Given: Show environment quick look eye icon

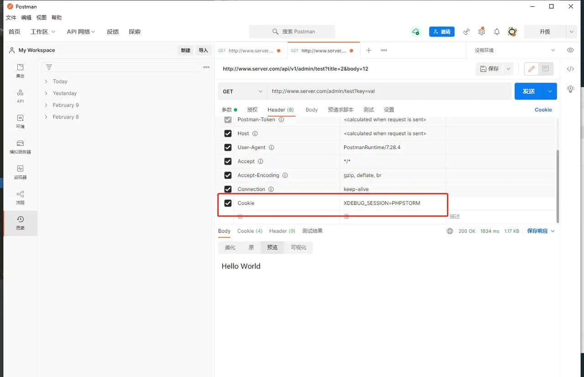Looking at the screenshot, I should coord(570,50).
